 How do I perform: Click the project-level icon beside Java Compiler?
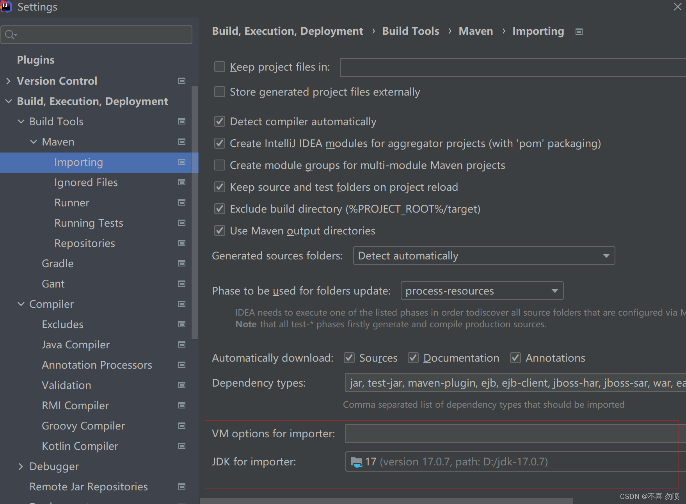click(182, 344)
